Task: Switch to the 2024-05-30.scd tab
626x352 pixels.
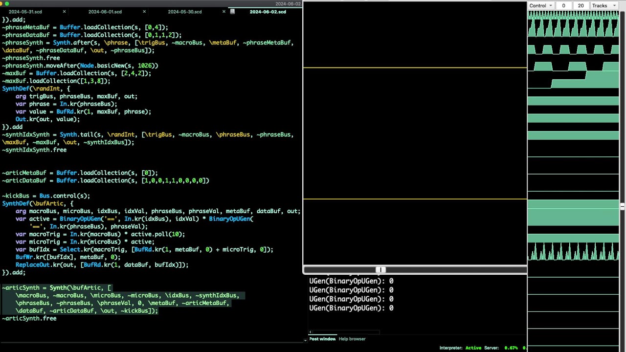Action: coord(185,12)
